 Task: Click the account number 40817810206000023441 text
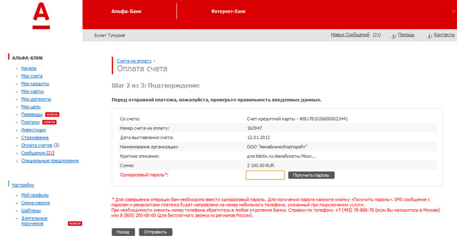point(323,119)
